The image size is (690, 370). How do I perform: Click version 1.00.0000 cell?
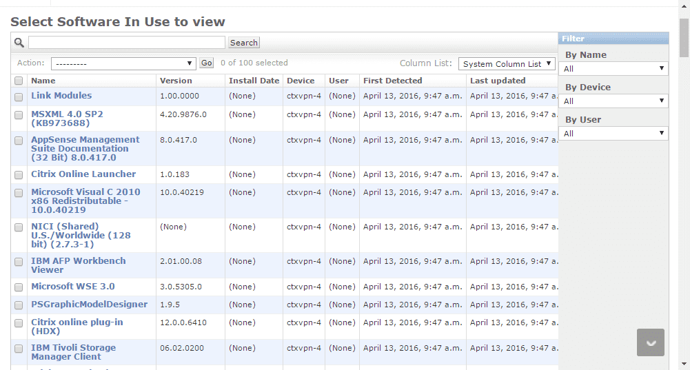[x=179, y=96]
